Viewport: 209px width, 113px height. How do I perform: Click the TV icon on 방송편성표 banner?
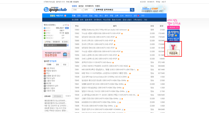tap(65, 54)
